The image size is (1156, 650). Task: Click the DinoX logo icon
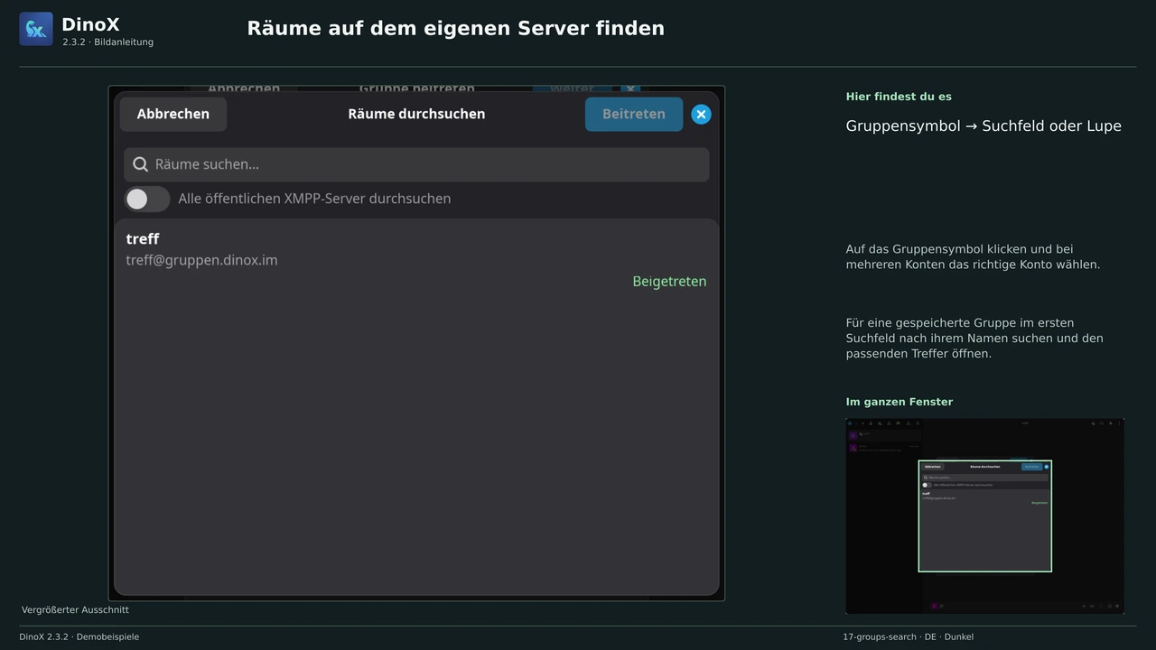point(36,29)
